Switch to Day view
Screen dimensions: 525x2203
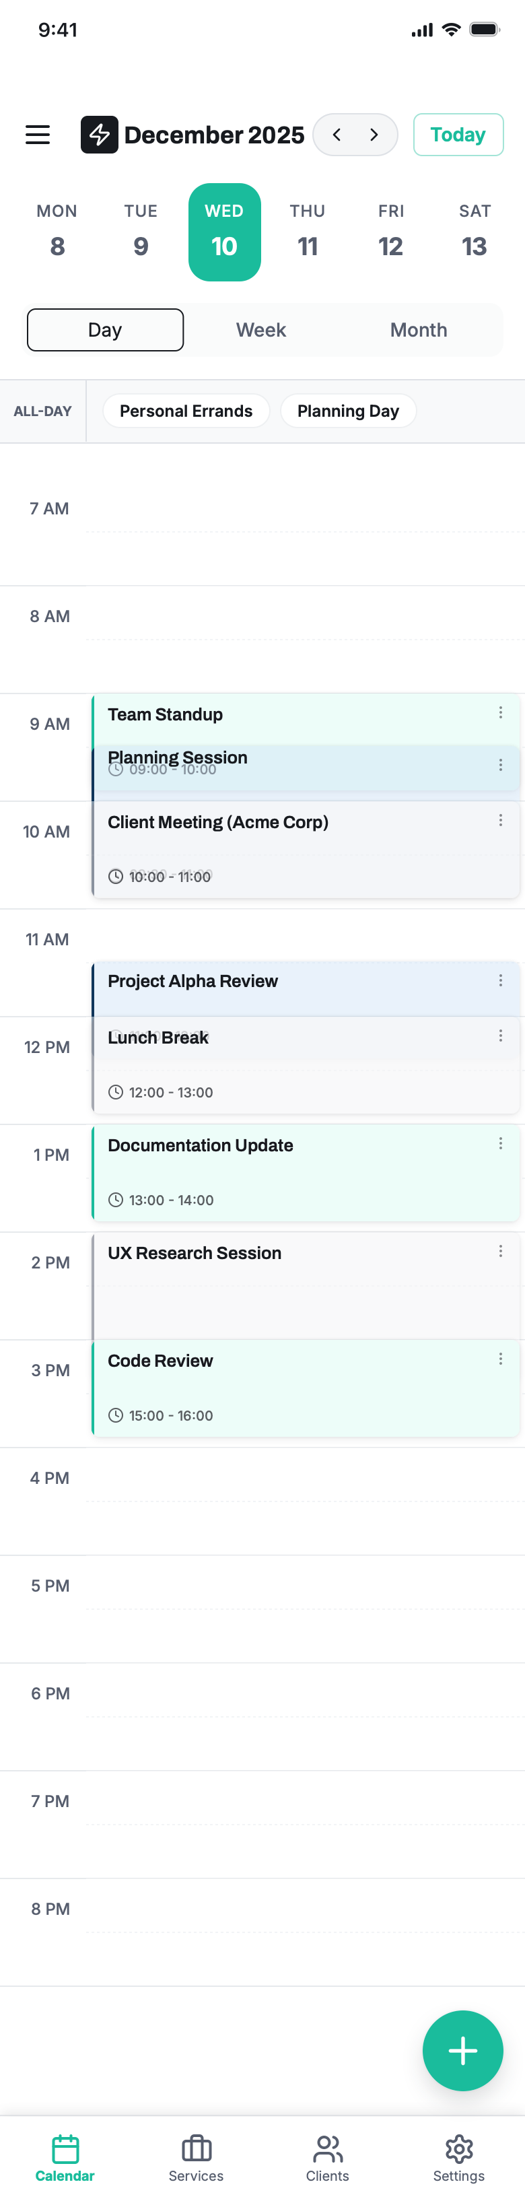[x=105, y=330]
